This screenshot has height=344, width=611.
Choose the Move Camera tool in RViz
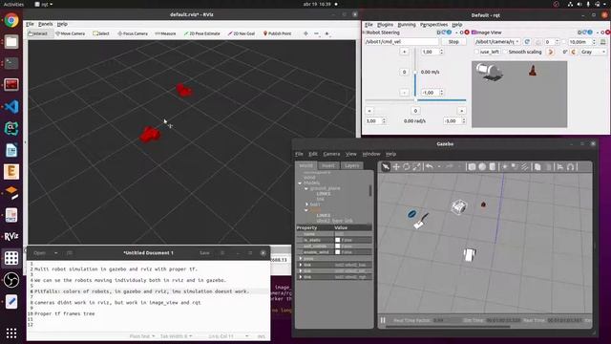click(70, 33)
